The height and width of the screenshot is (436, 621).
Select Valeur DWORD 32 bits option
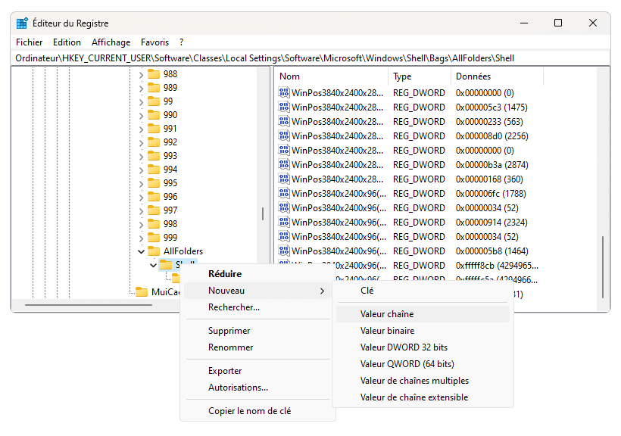click(x=404, y=347)
